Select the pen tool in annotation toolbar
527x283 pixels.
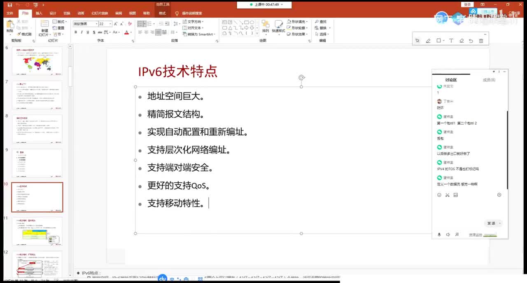(x=428, y=41)
